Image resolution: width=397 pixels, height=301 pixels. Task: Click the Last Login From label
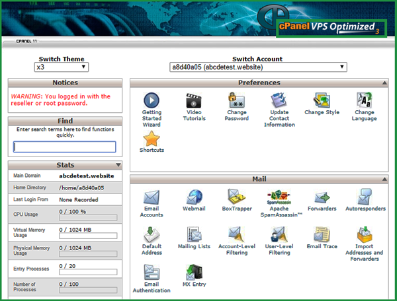coord(30,199)
